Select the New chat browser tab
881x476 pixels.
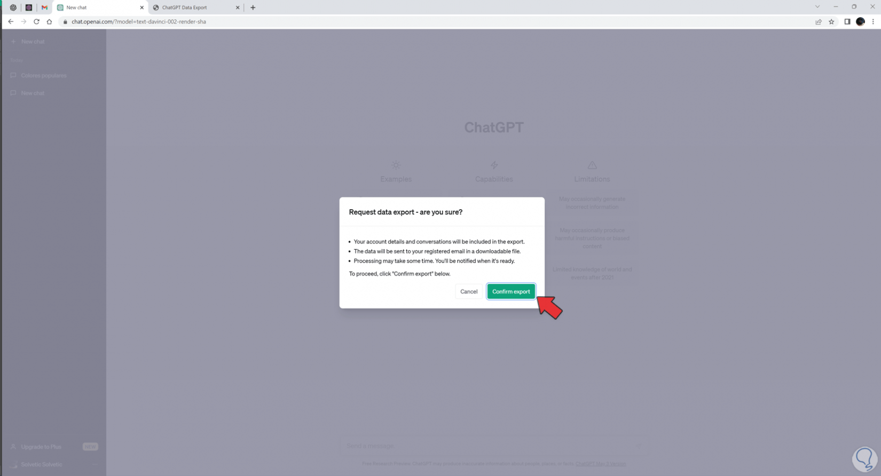coord(100,7)
